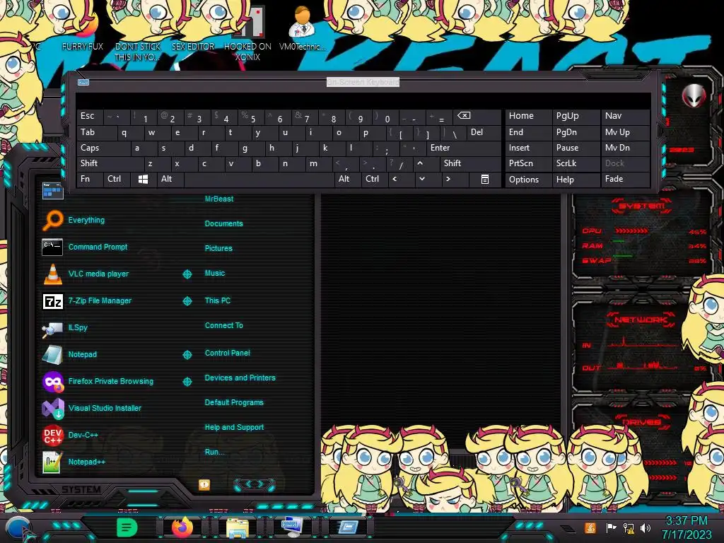Click the Windows key on on-screen keyboard

click(x=143, y=179)
